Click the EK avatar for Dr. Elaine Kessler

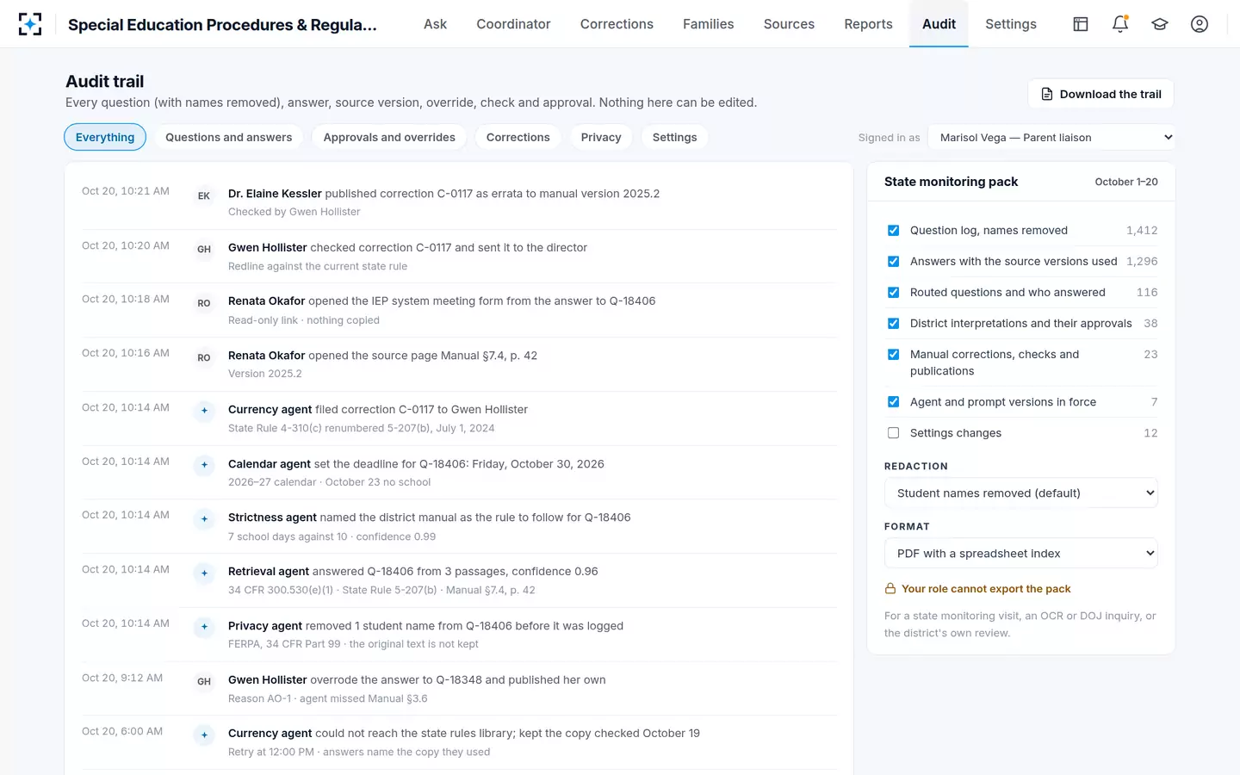[204, 195]
